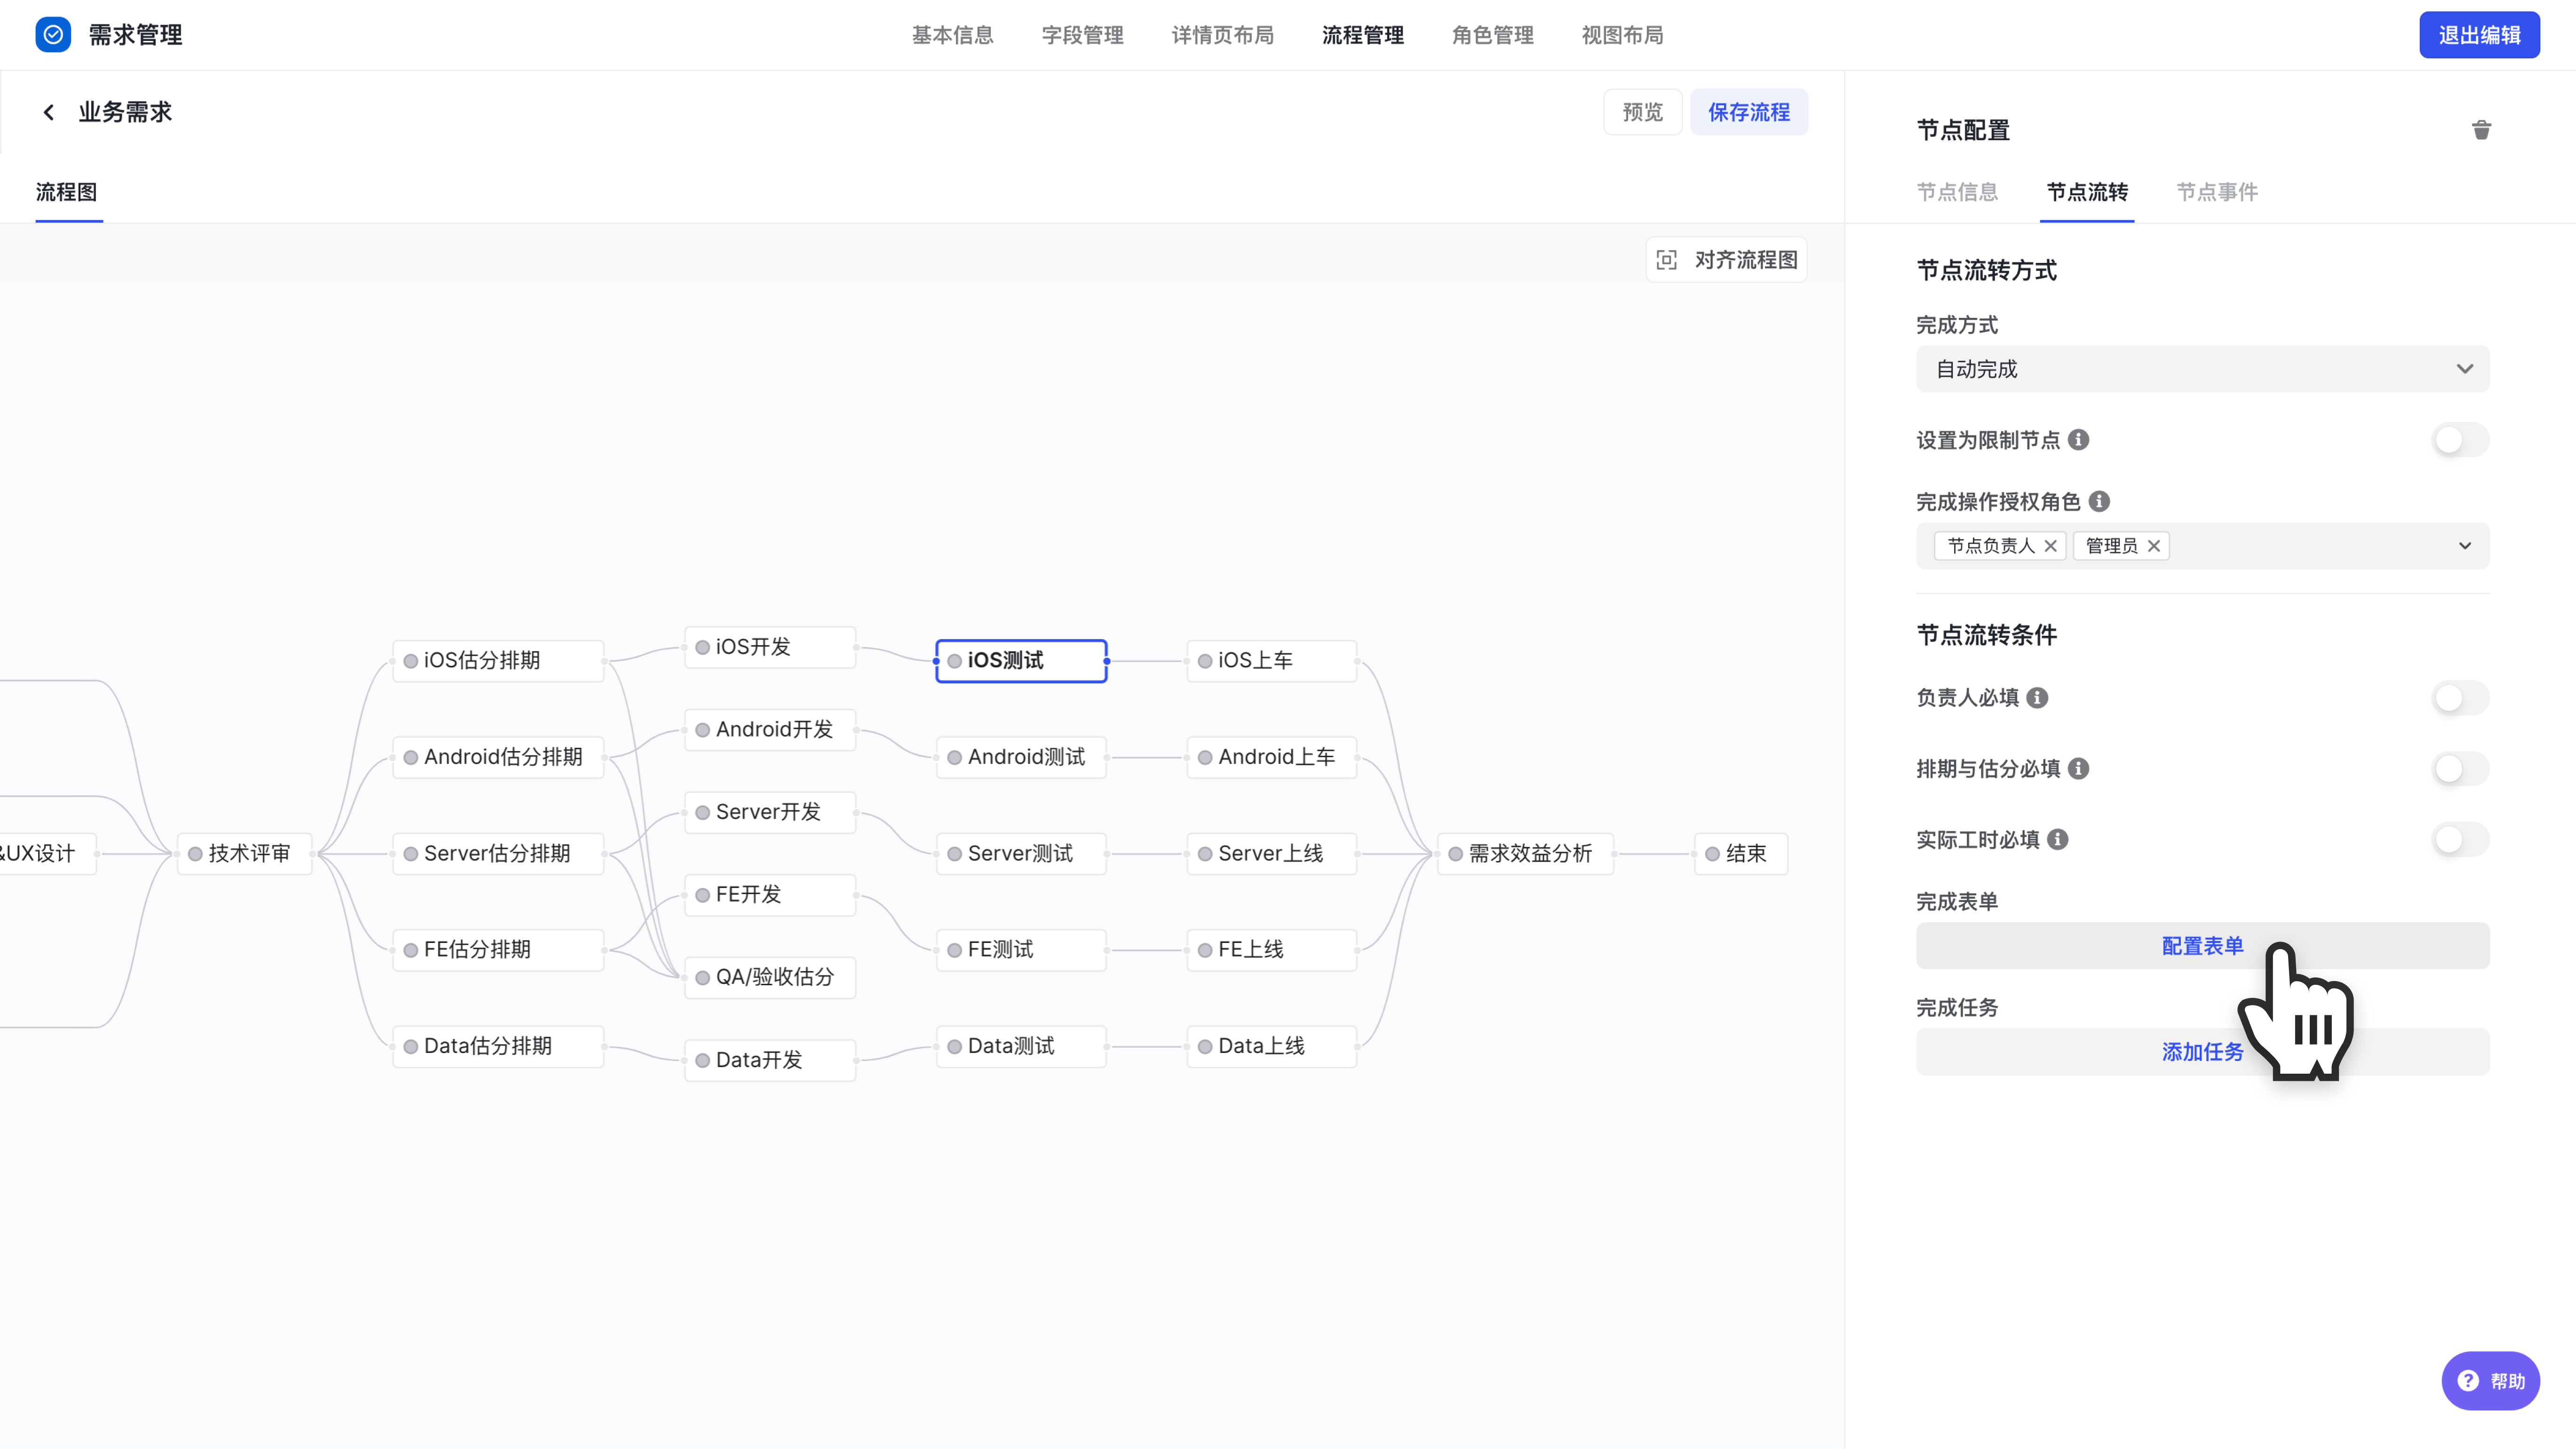Select the Data估分排期 node

point(498,1047)
